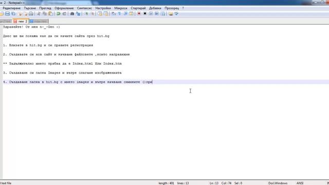
Task: Open the ? help menu
Action: pos(183,8)
